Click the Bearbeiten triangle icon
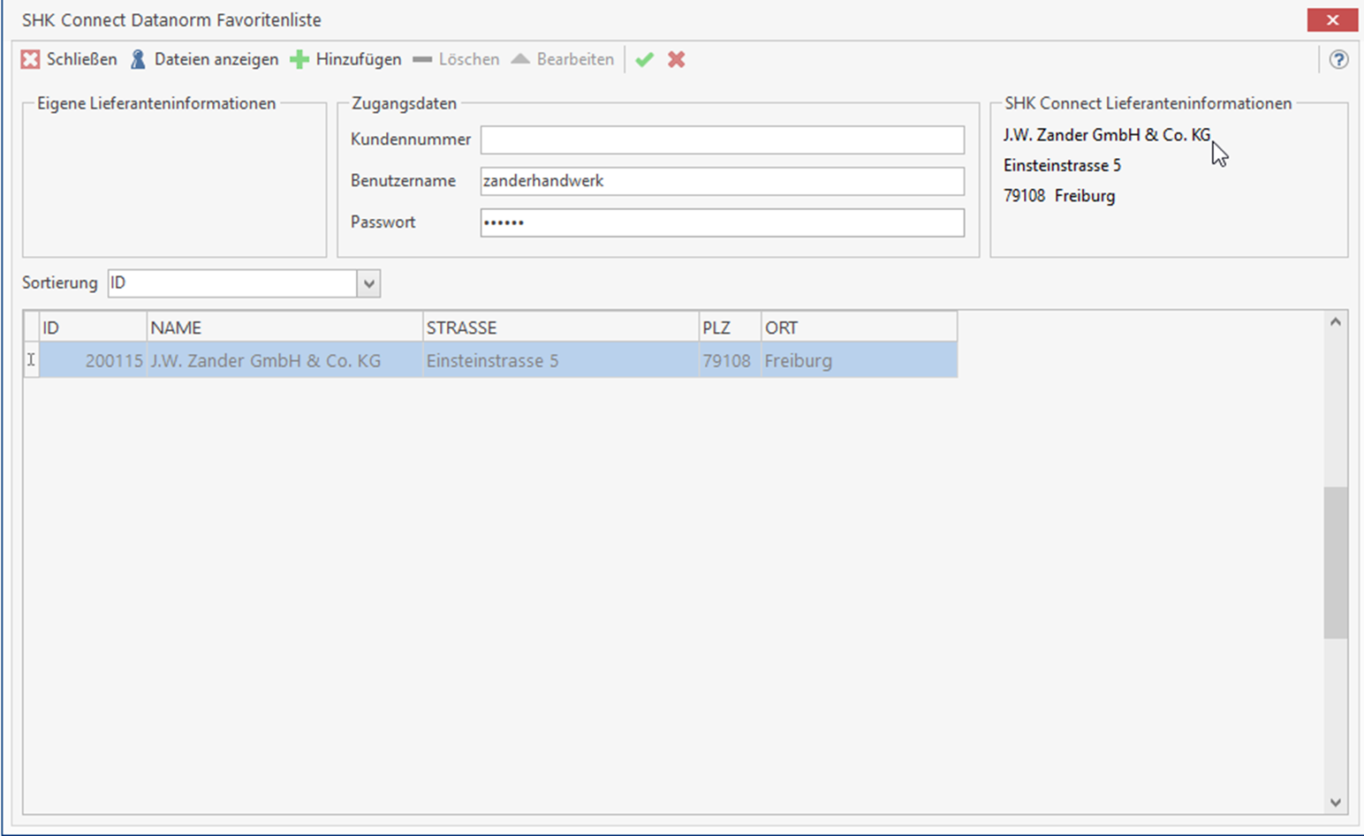Screen dimensions: 1364x836 coord(521,59)
